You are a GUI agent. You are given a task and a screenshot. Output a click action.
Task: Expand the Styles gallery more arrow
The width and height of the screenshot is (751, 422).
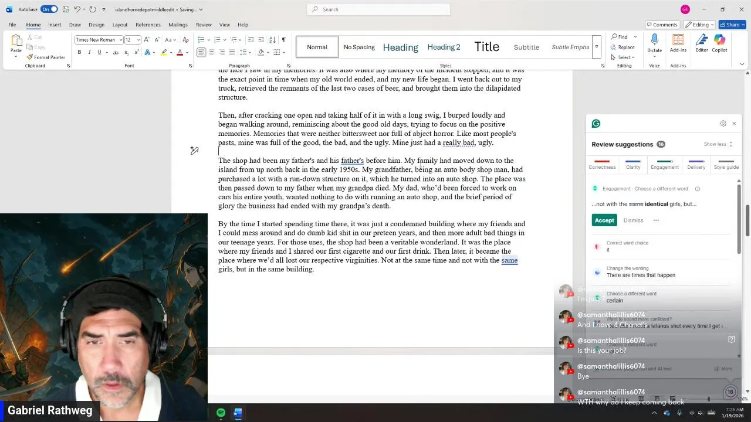596,47
